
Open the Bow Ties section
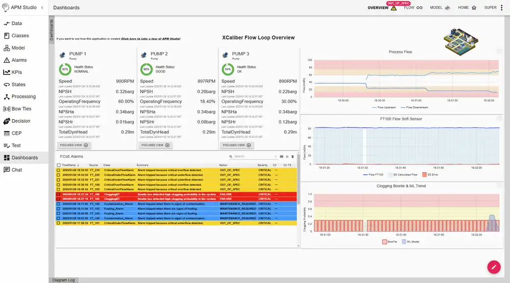pyautogui.click(x=17, y=109)
